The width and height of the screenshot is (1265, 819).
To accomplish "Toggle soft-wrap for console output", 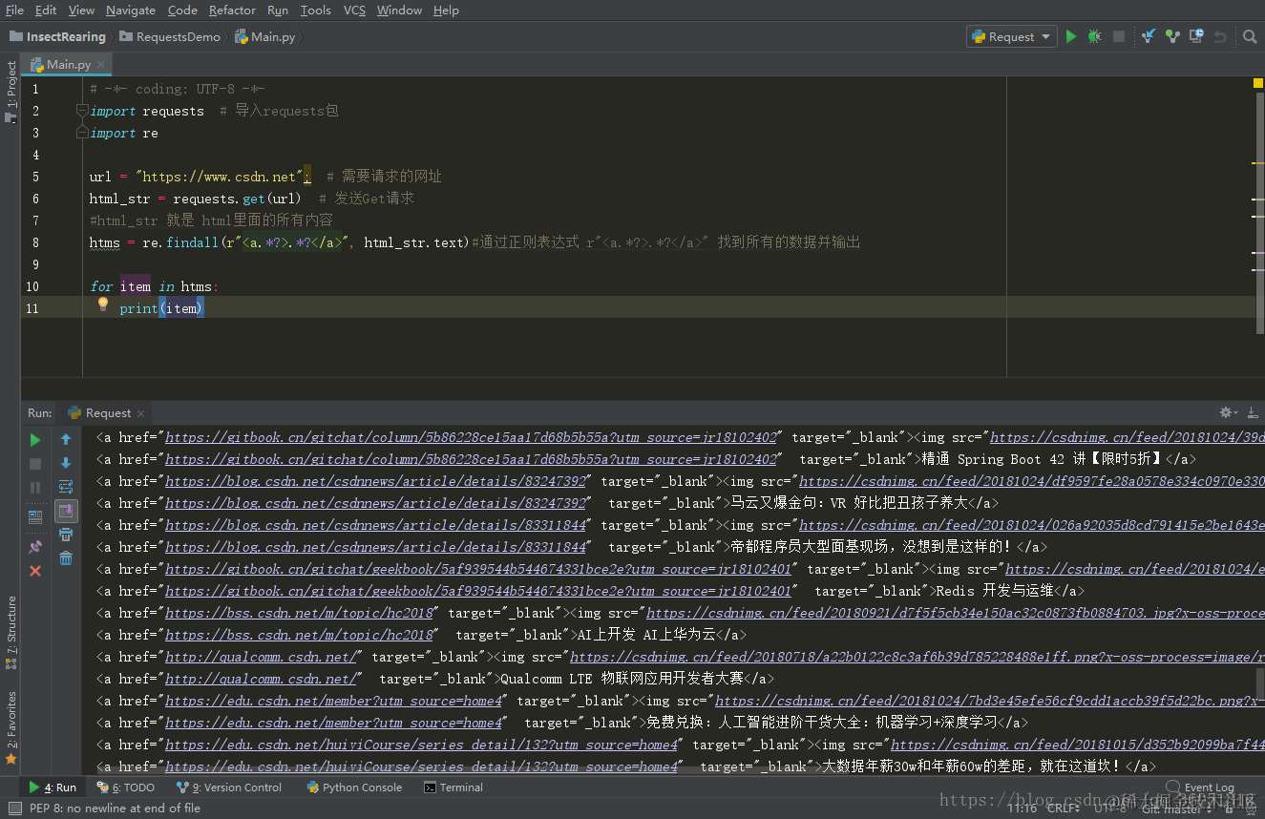I will 66,487.
